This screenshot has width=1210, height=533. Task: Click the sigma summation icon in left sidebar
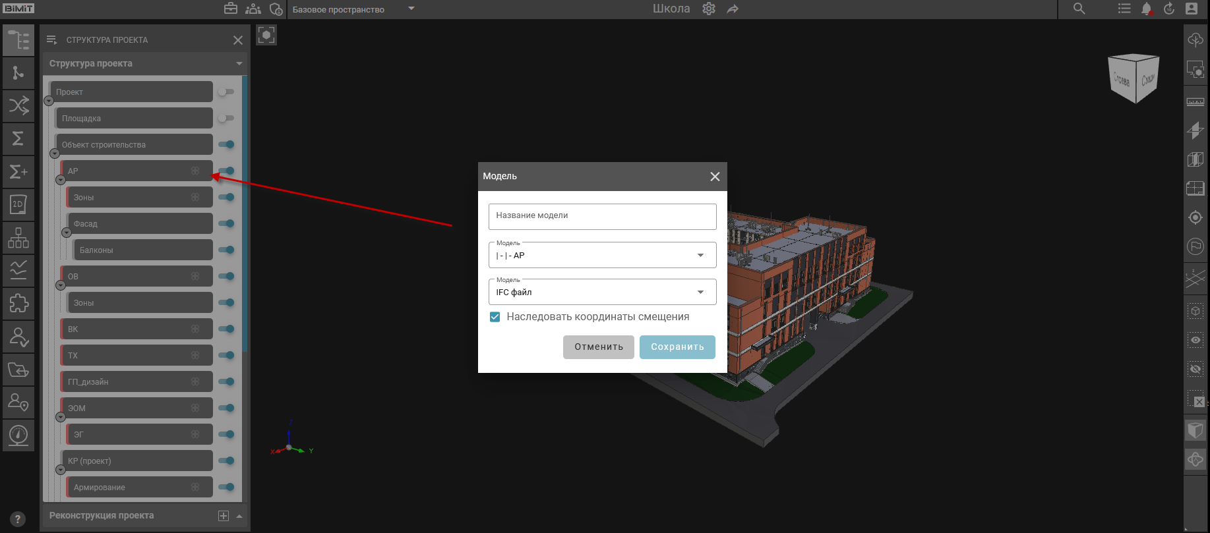click(x=18, y=138)
